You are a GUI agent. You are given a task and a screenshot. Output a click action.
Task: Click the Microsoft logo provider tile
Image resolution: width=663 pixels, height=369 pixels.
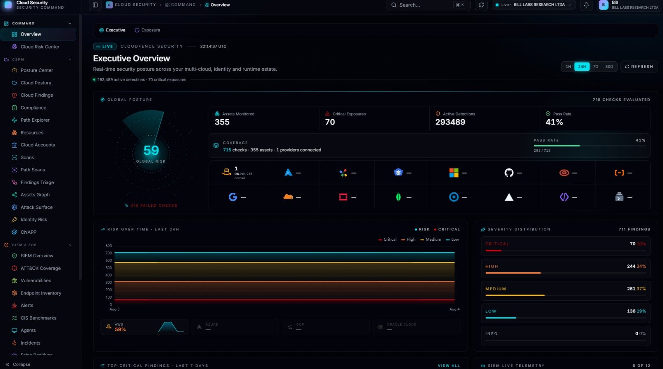click(454, 173)
